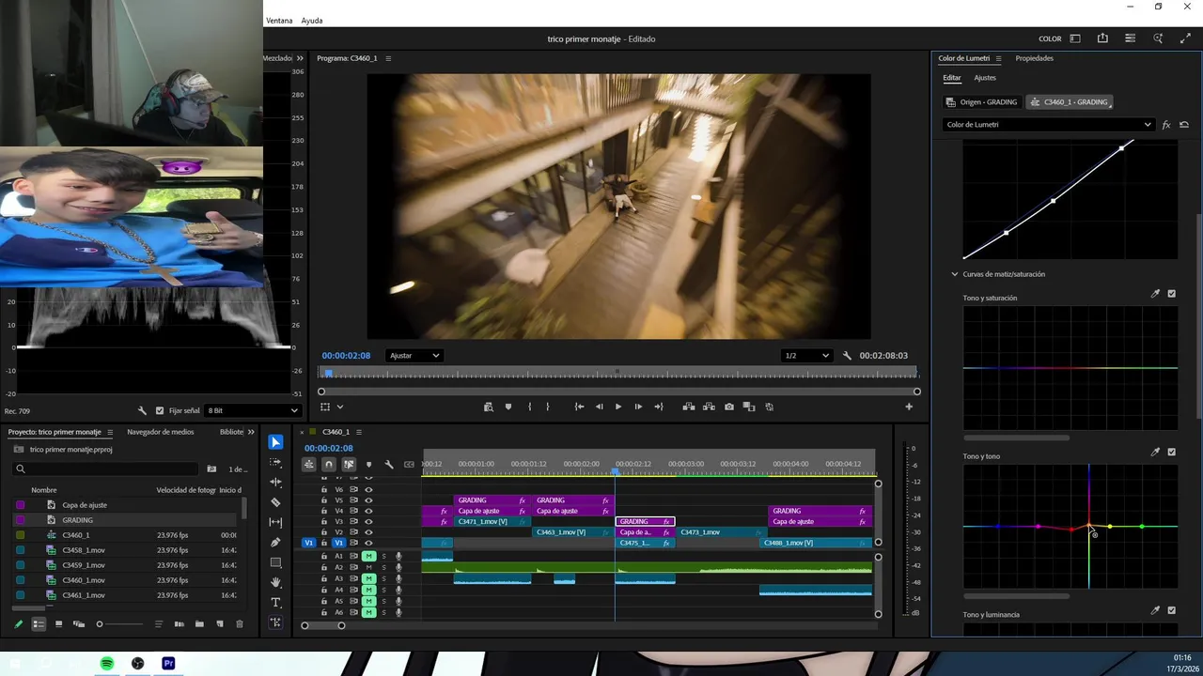Select the Rectangle tool
1203x676 pixels.
[x=275, y=562]
